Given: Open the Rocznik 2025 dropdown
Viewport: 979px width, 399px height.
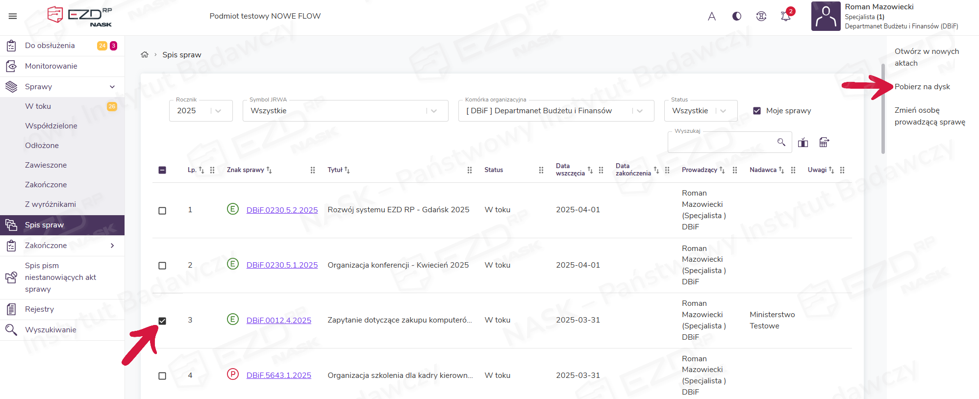Looking at the screenshot, I should pos(201,111).
